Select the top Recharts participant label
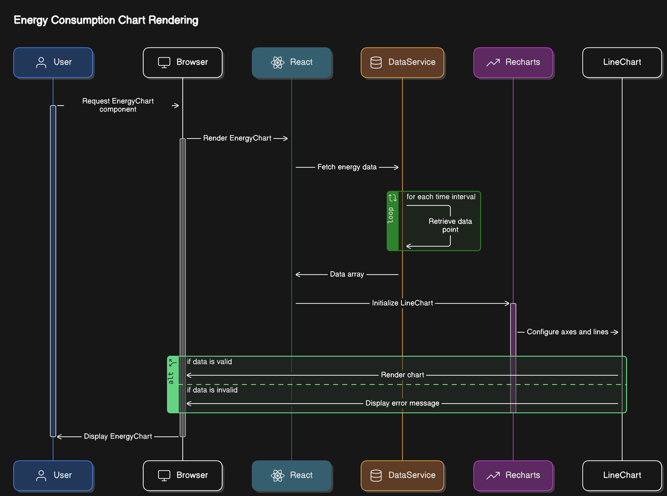The image size is (667, 496). pos(522,62)
